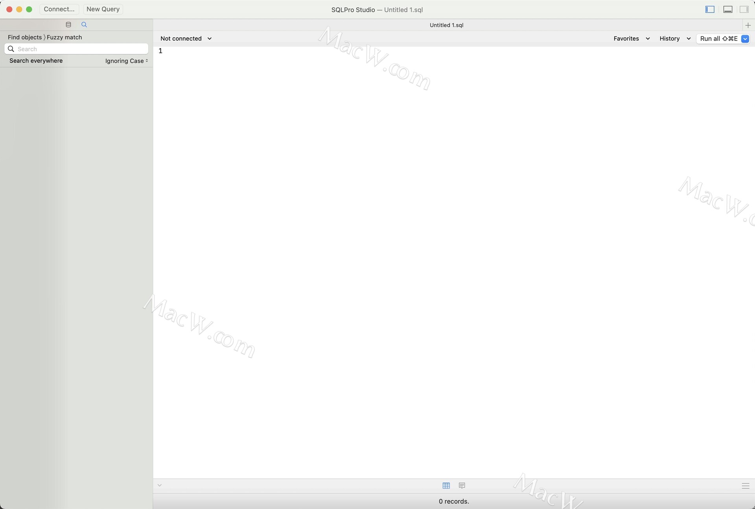Open the database connections sidebar tab
This screenshot has height=509, width=755.
coord(68,25)
